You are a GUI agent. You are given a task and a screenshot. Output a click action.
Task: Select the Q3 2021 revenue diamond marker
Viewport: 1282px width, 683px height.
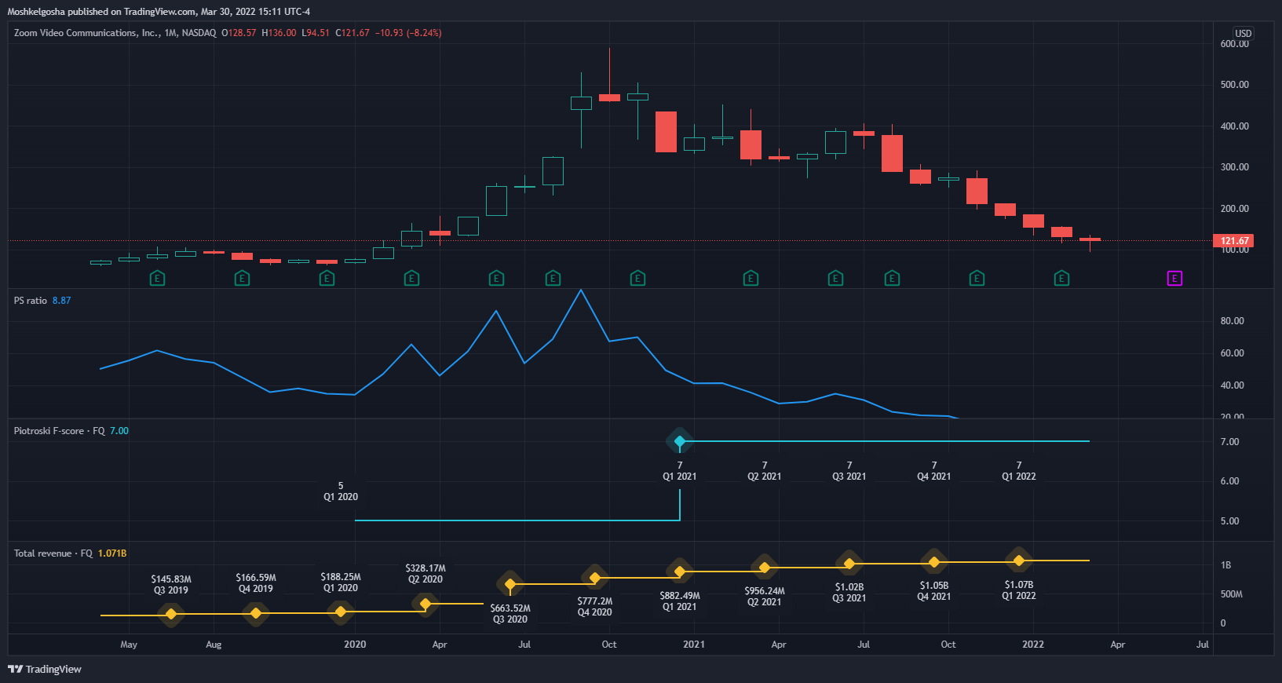click(x=849, y=564)
